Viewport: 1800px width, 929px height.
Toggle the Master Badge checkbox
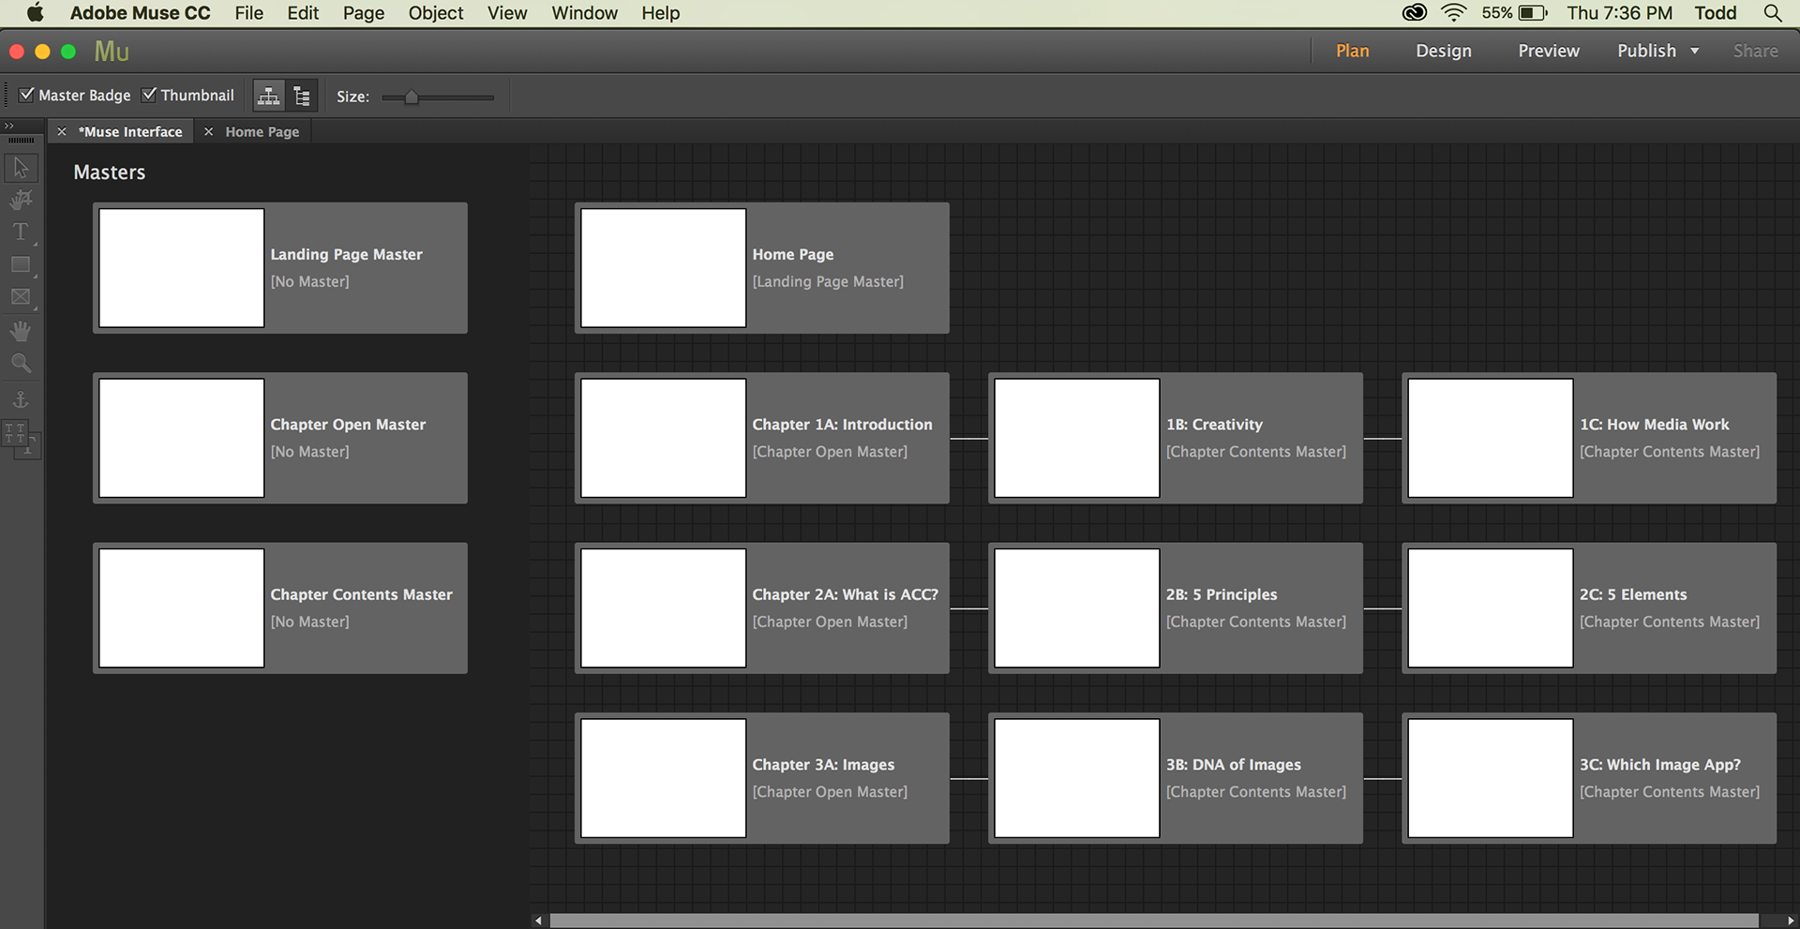click(27, 95)
